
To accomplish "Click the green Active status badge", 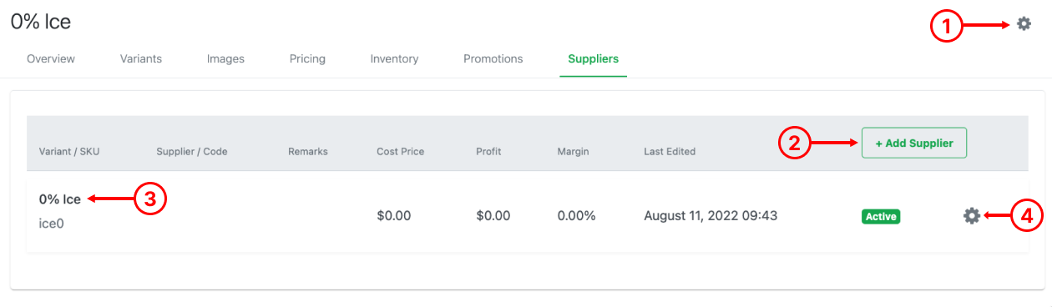I will [881, 216].
